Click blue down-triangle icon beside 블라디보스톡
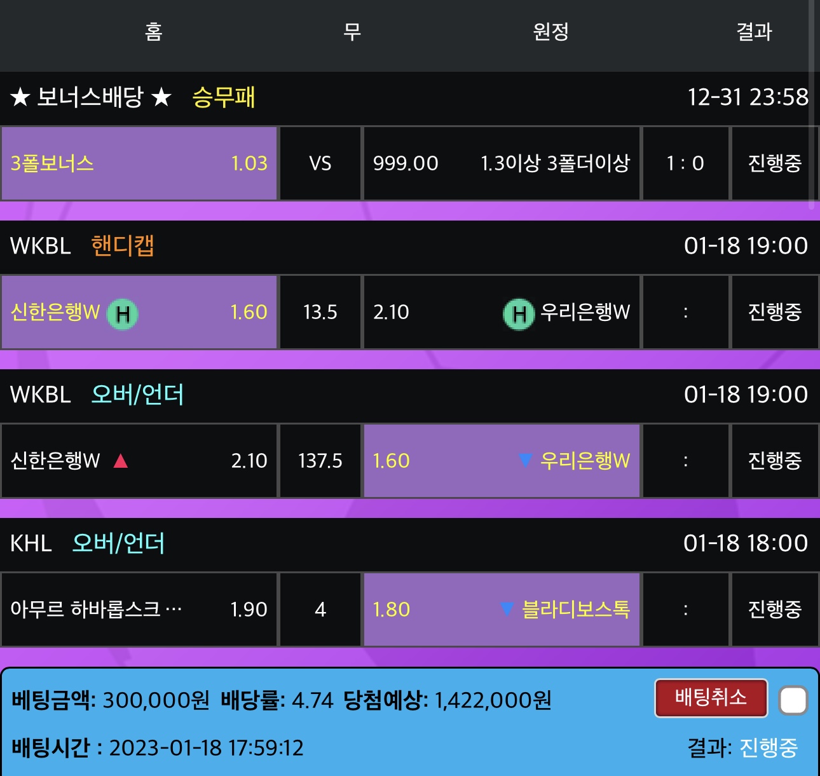The width and height of the screenshot is (820, 776). (x=507, y=609)
